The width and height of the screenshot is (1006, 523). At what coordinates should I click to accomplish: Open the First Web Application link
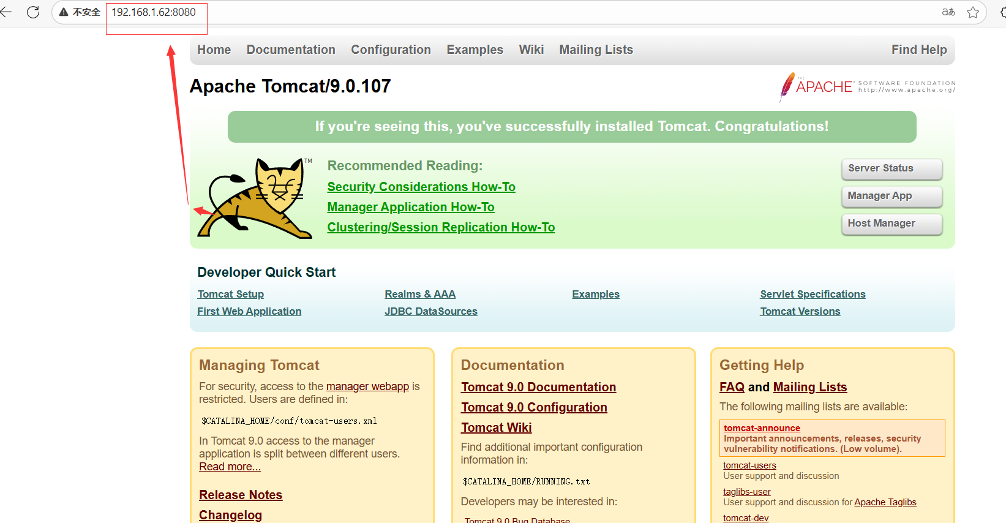point(249,311)
